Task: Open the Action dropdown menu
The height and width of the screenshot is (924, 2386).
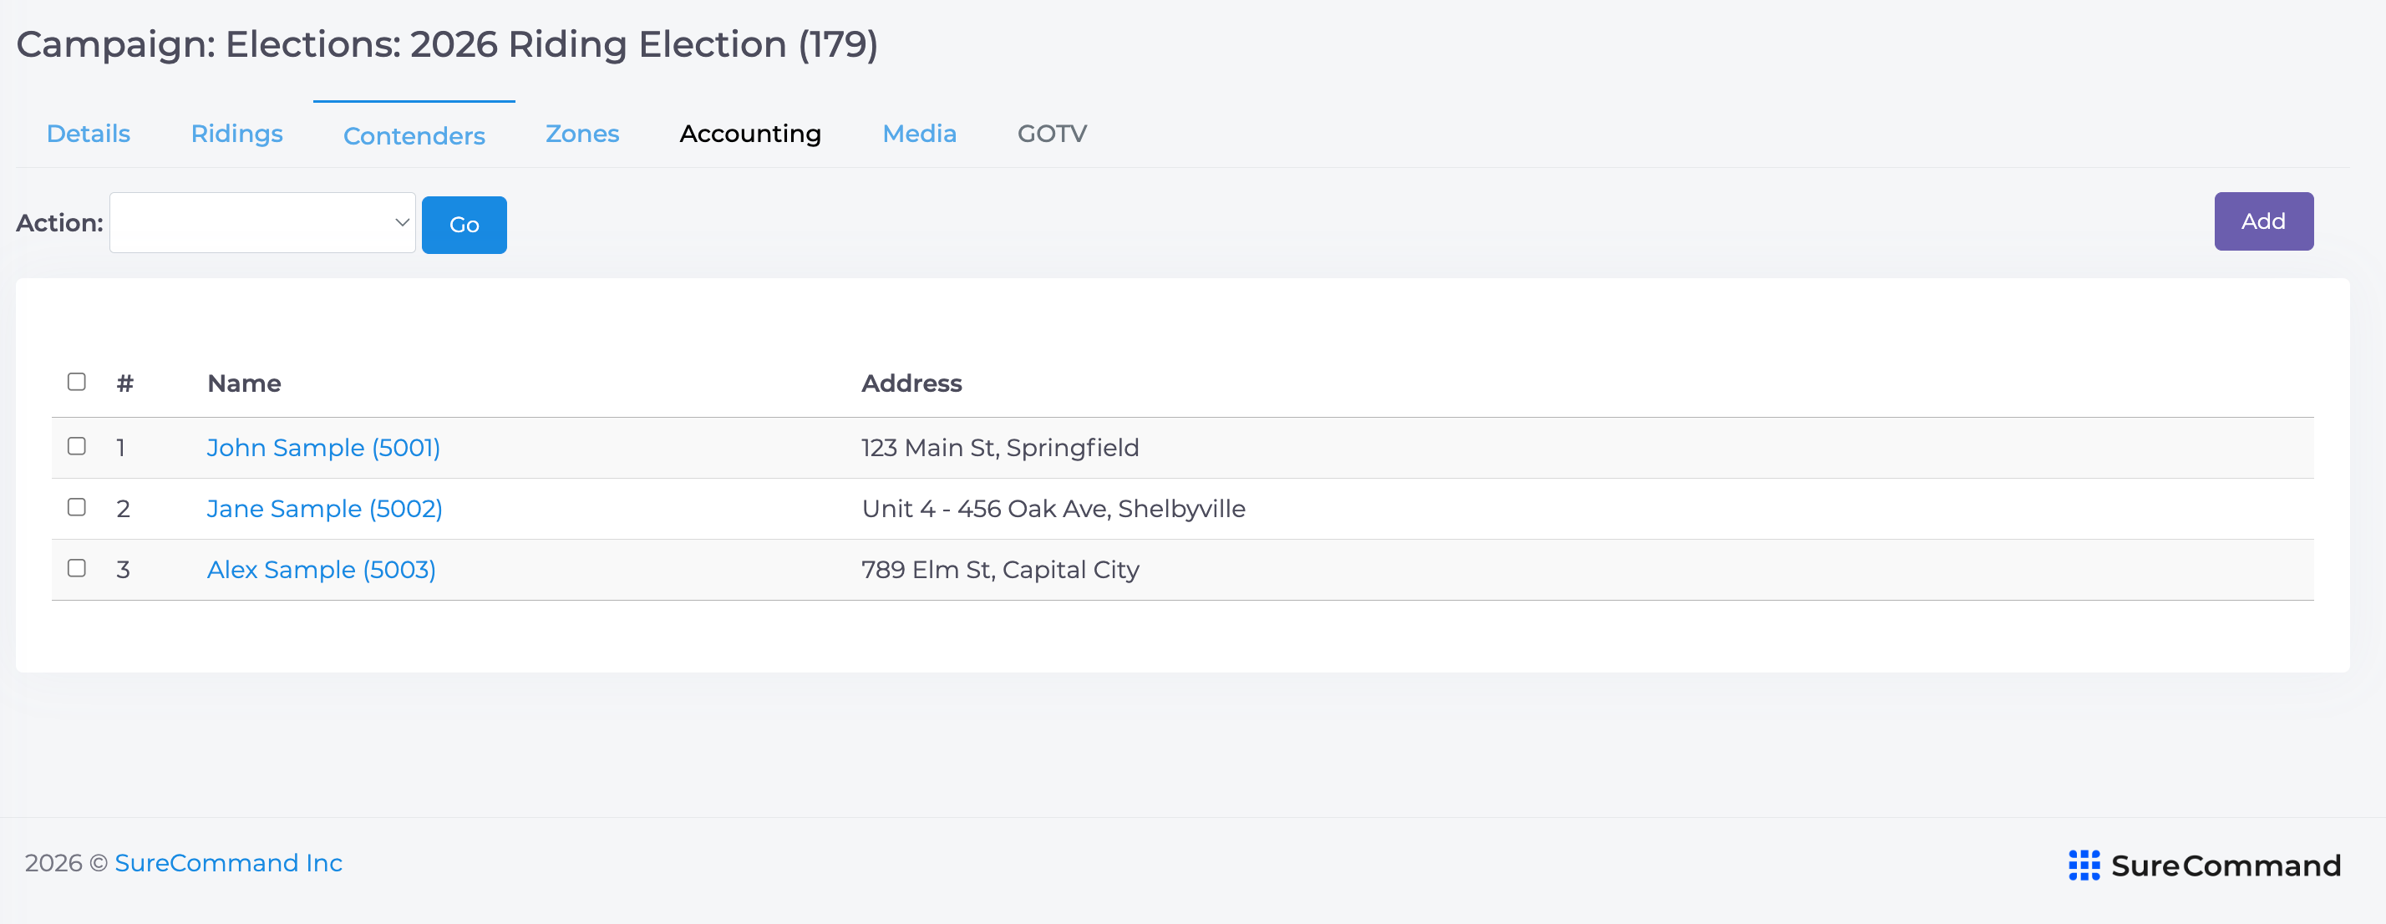Action: click(x=262, y=222)
